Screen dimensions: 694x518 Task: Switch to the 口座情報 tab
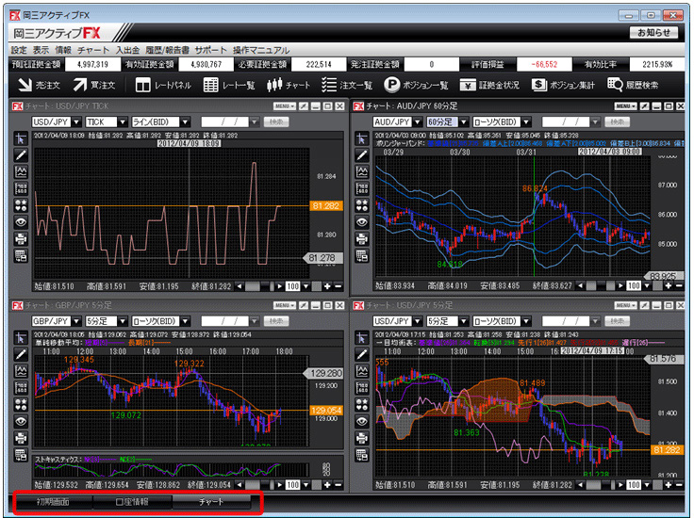[x=132, y=502]
